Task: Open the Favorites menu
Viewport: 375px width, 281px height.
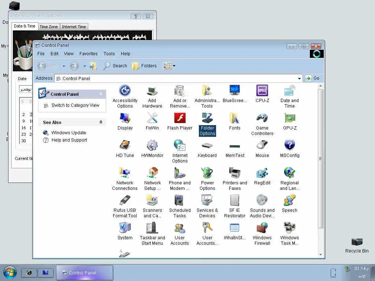Action: click(x=89, y=53)
